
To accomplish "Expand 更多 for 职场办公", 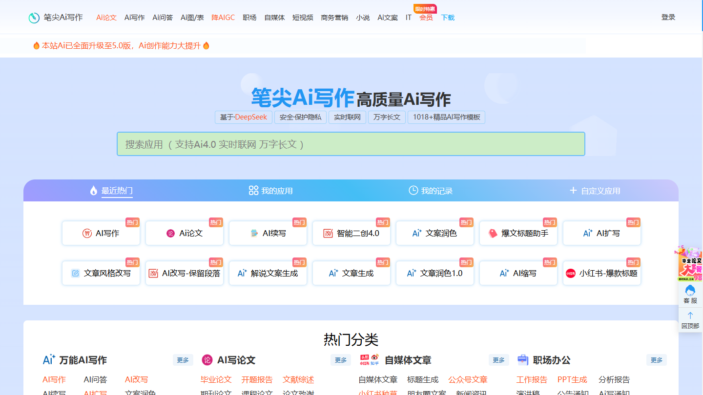I will 657,360.
